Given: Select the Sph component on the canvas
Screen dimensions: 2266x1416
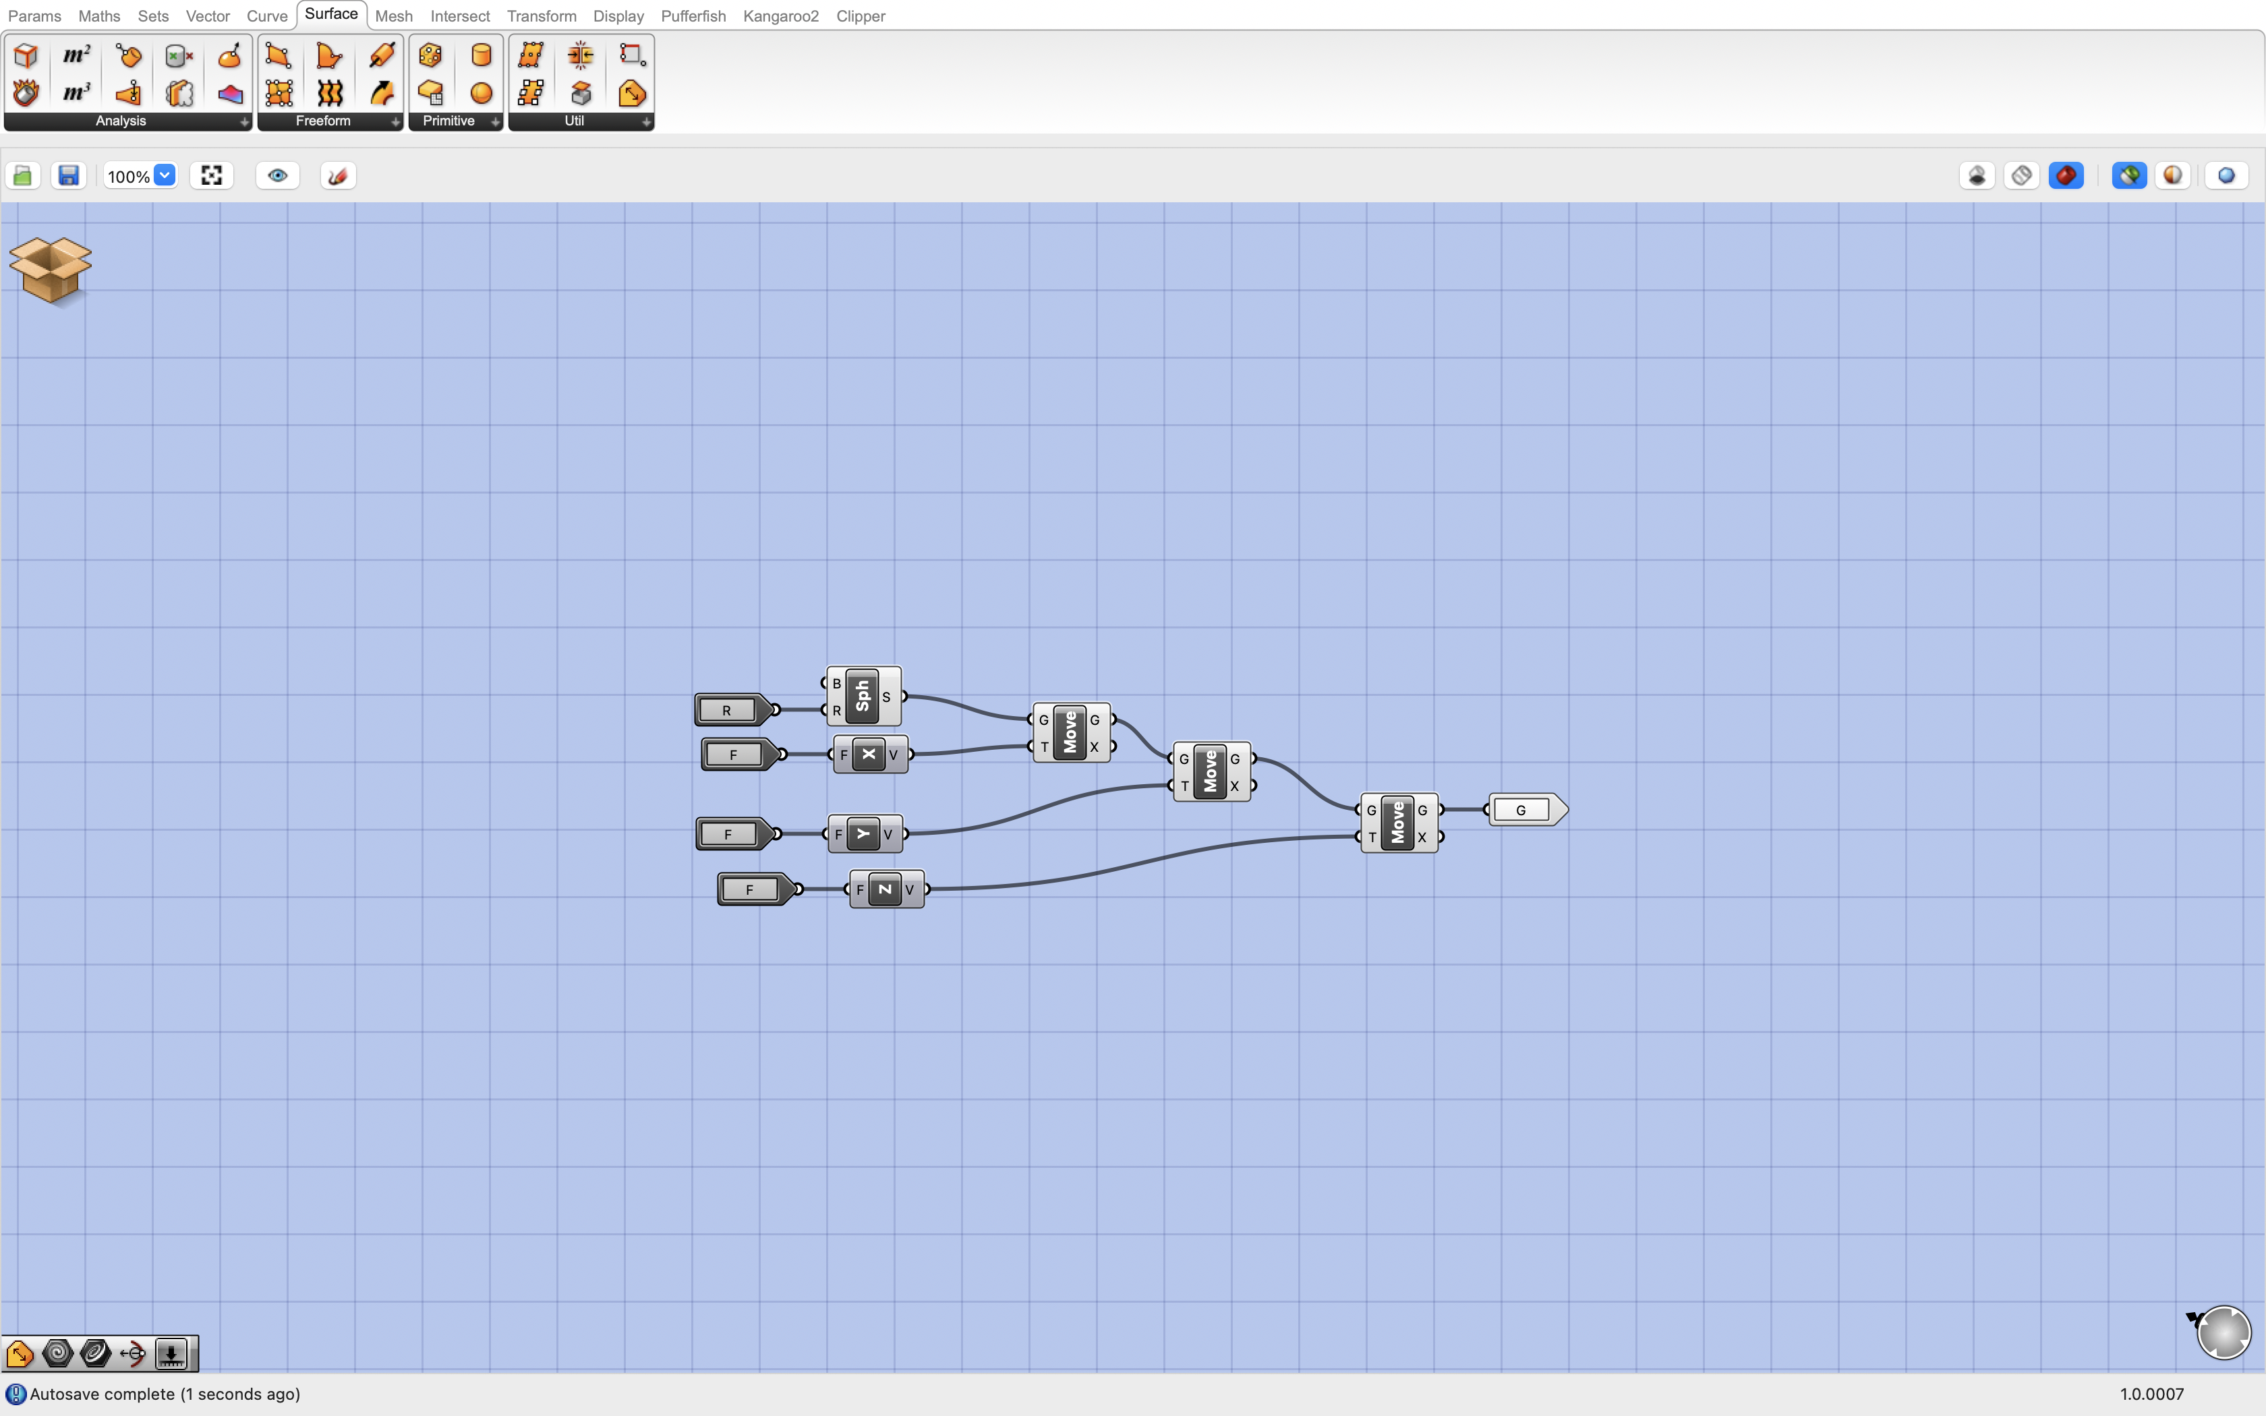Looking at the screenshot, I should click(x=863, y=696).
